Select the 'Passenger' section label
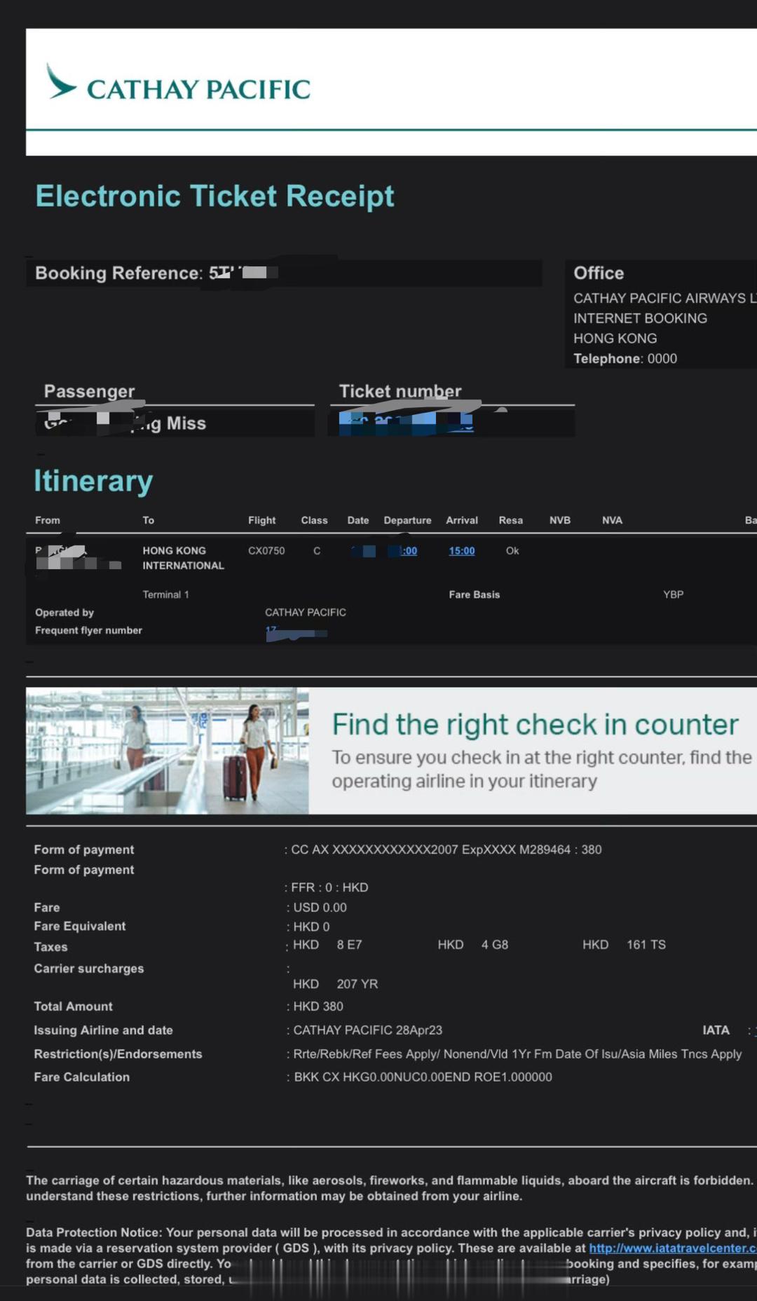Screen dimensions: 757x1301 [x=89, y=391]
